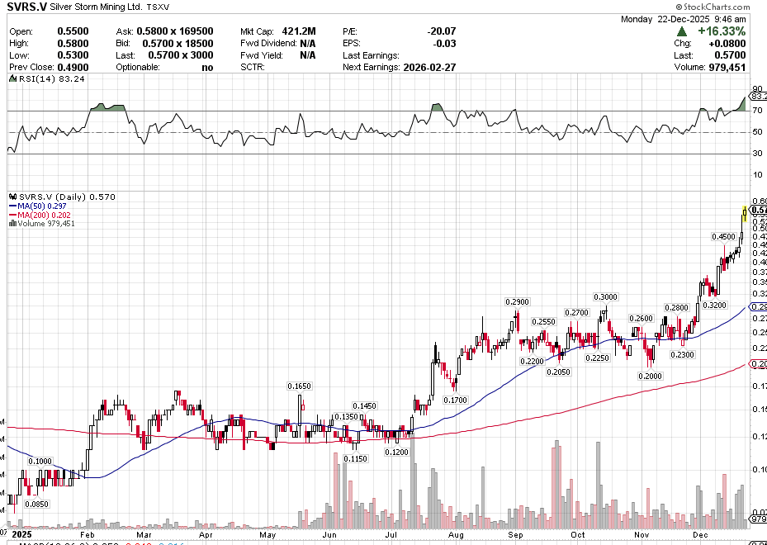Viewport: 767px width, 545px height.
Task: Click the blue MA(50) legend line swatch
Action: (12, 206)
